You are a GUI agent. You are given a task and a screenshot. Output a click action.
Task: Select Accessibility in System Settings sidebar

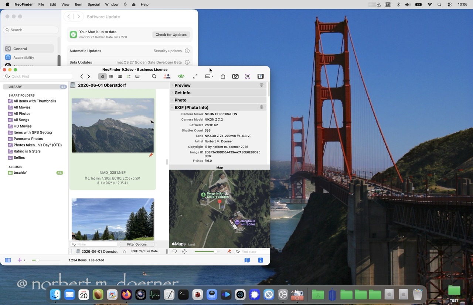pyautogui.click(x=29, y=58)
